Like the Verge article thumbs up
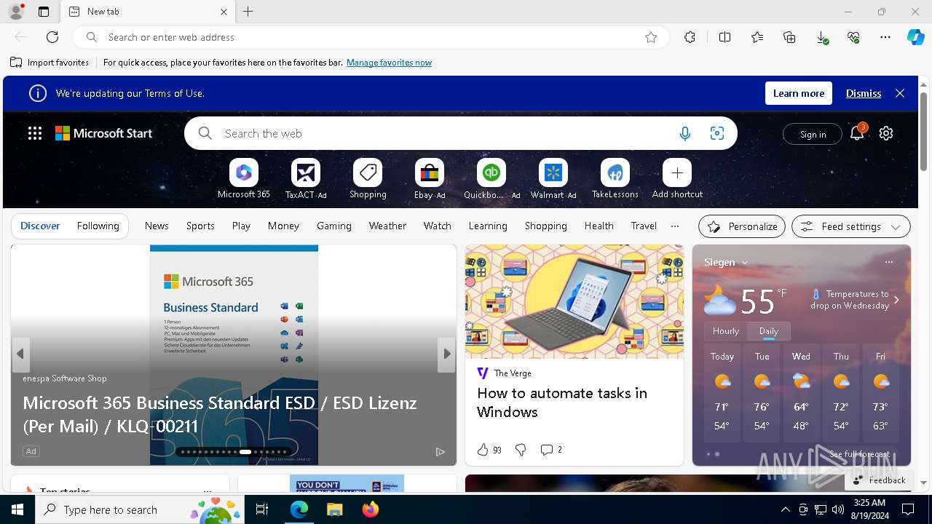Image resolution: width=932 pixels, height=524 pixels. [483, 450]
